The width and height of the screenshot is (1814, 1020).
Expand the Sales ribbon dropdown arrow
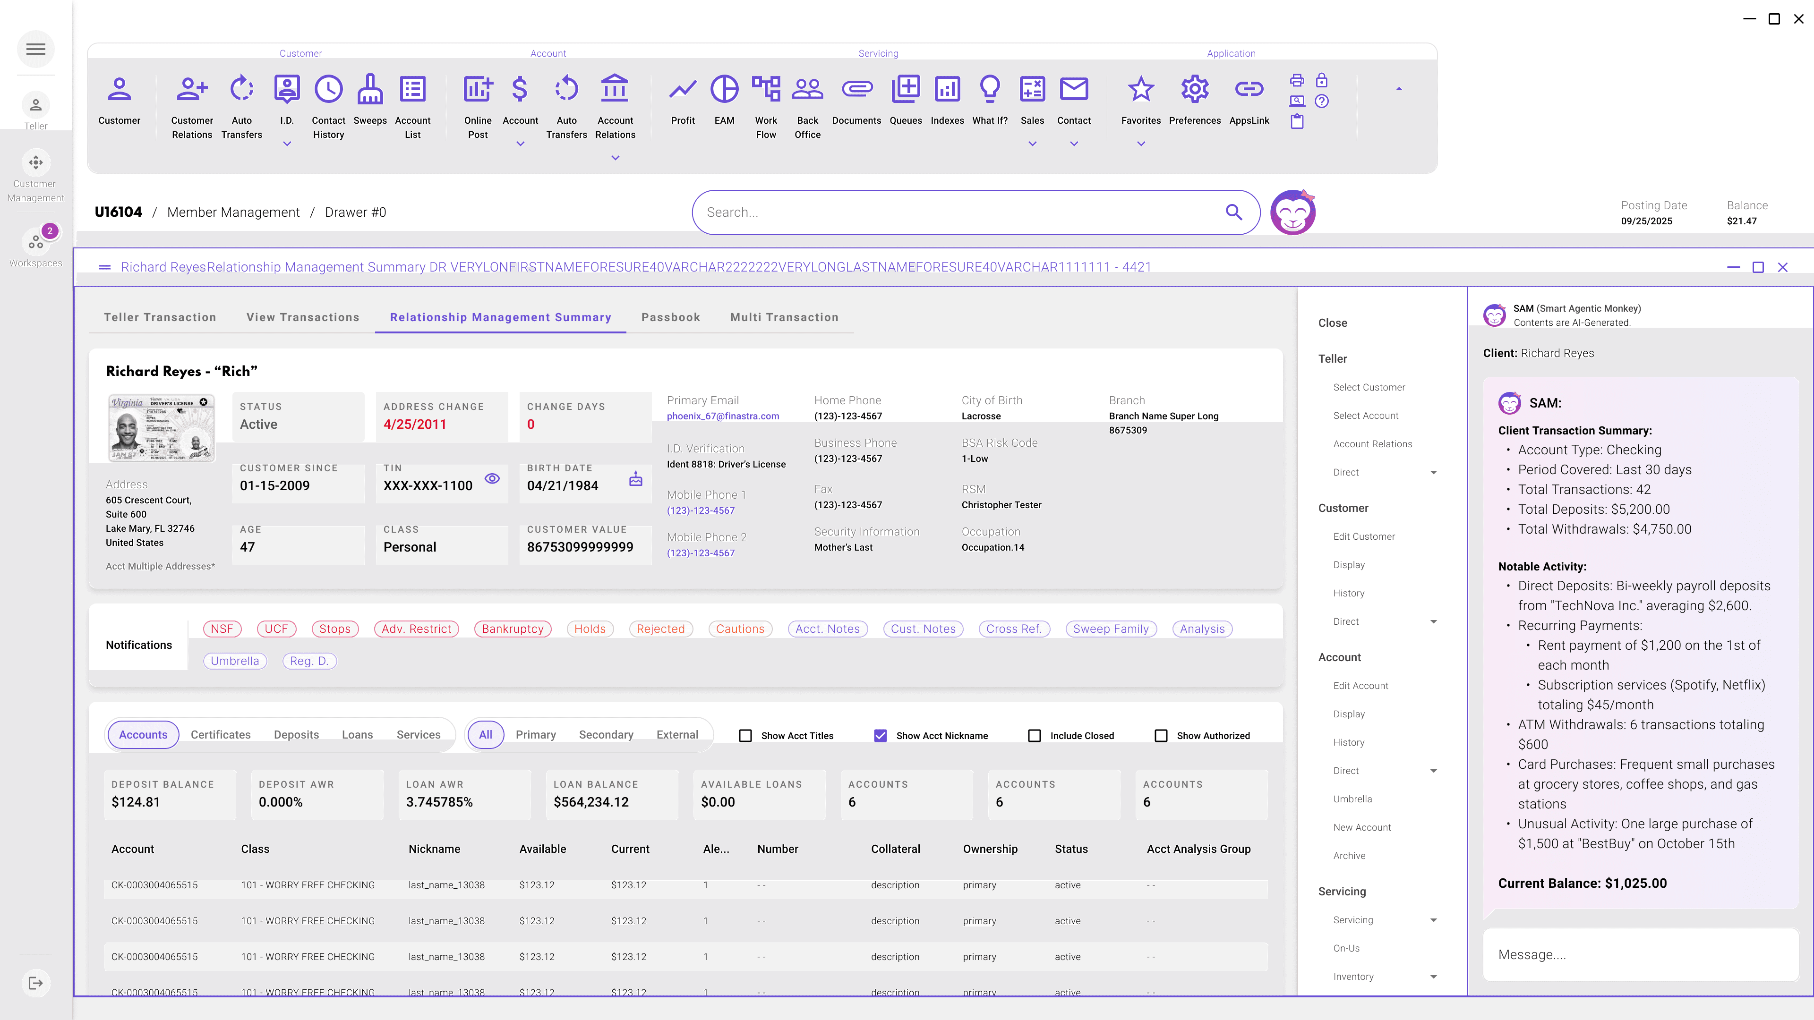click(x=1032, y=144)
